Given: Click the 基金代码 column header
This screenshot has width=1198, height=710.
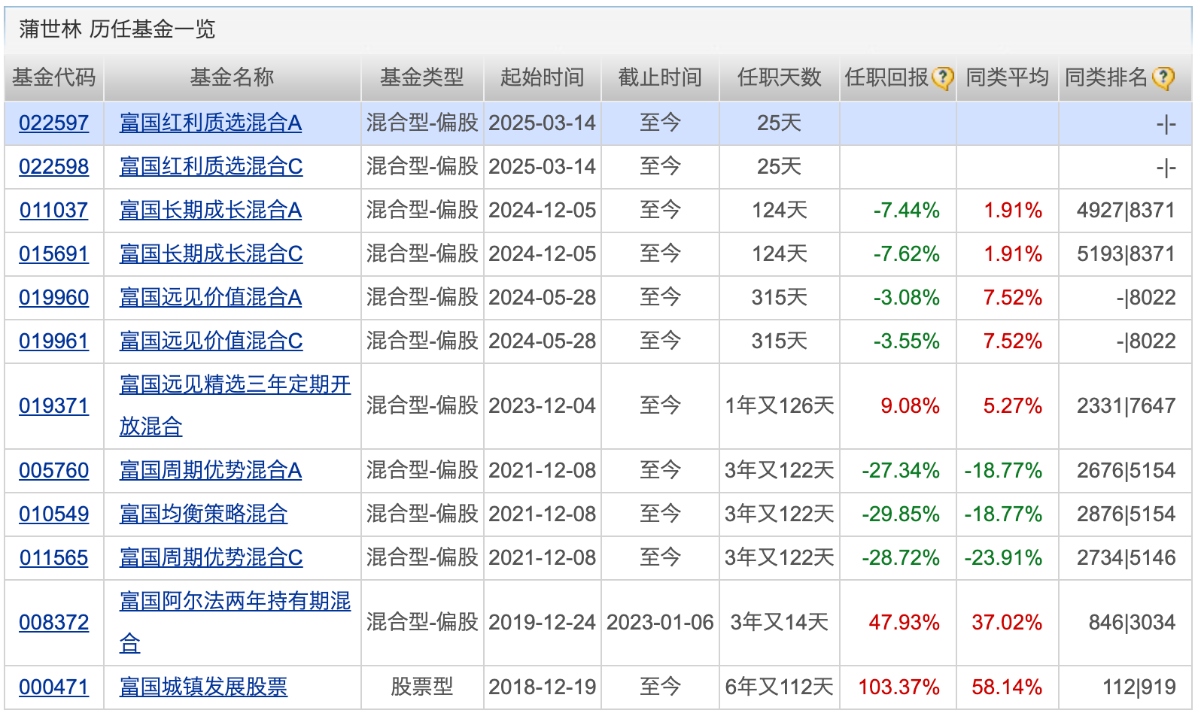Looking at the screenshot, I should tap(53, 77).
